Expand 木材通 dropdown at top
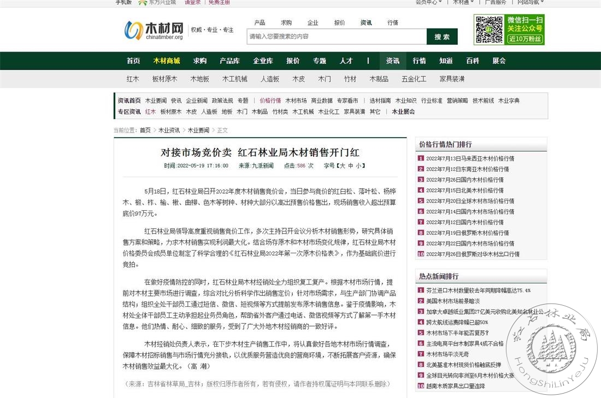601x398 pixels. pos(463,2)
